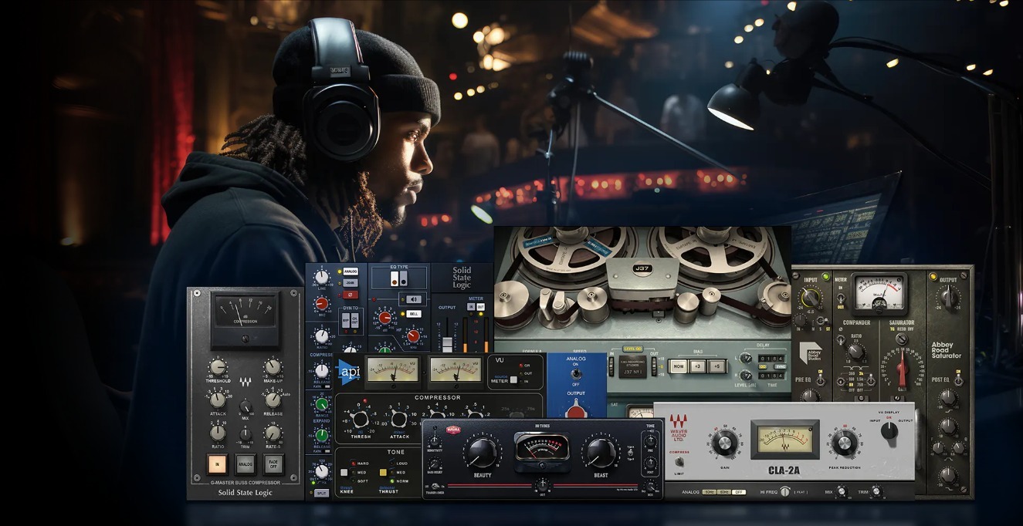Image resolution: width=1023 pixels, height=526 pixels.
Task: Click the VU DISPLAY selector knob on CLA-2A
Action: [x=889, y=430]
